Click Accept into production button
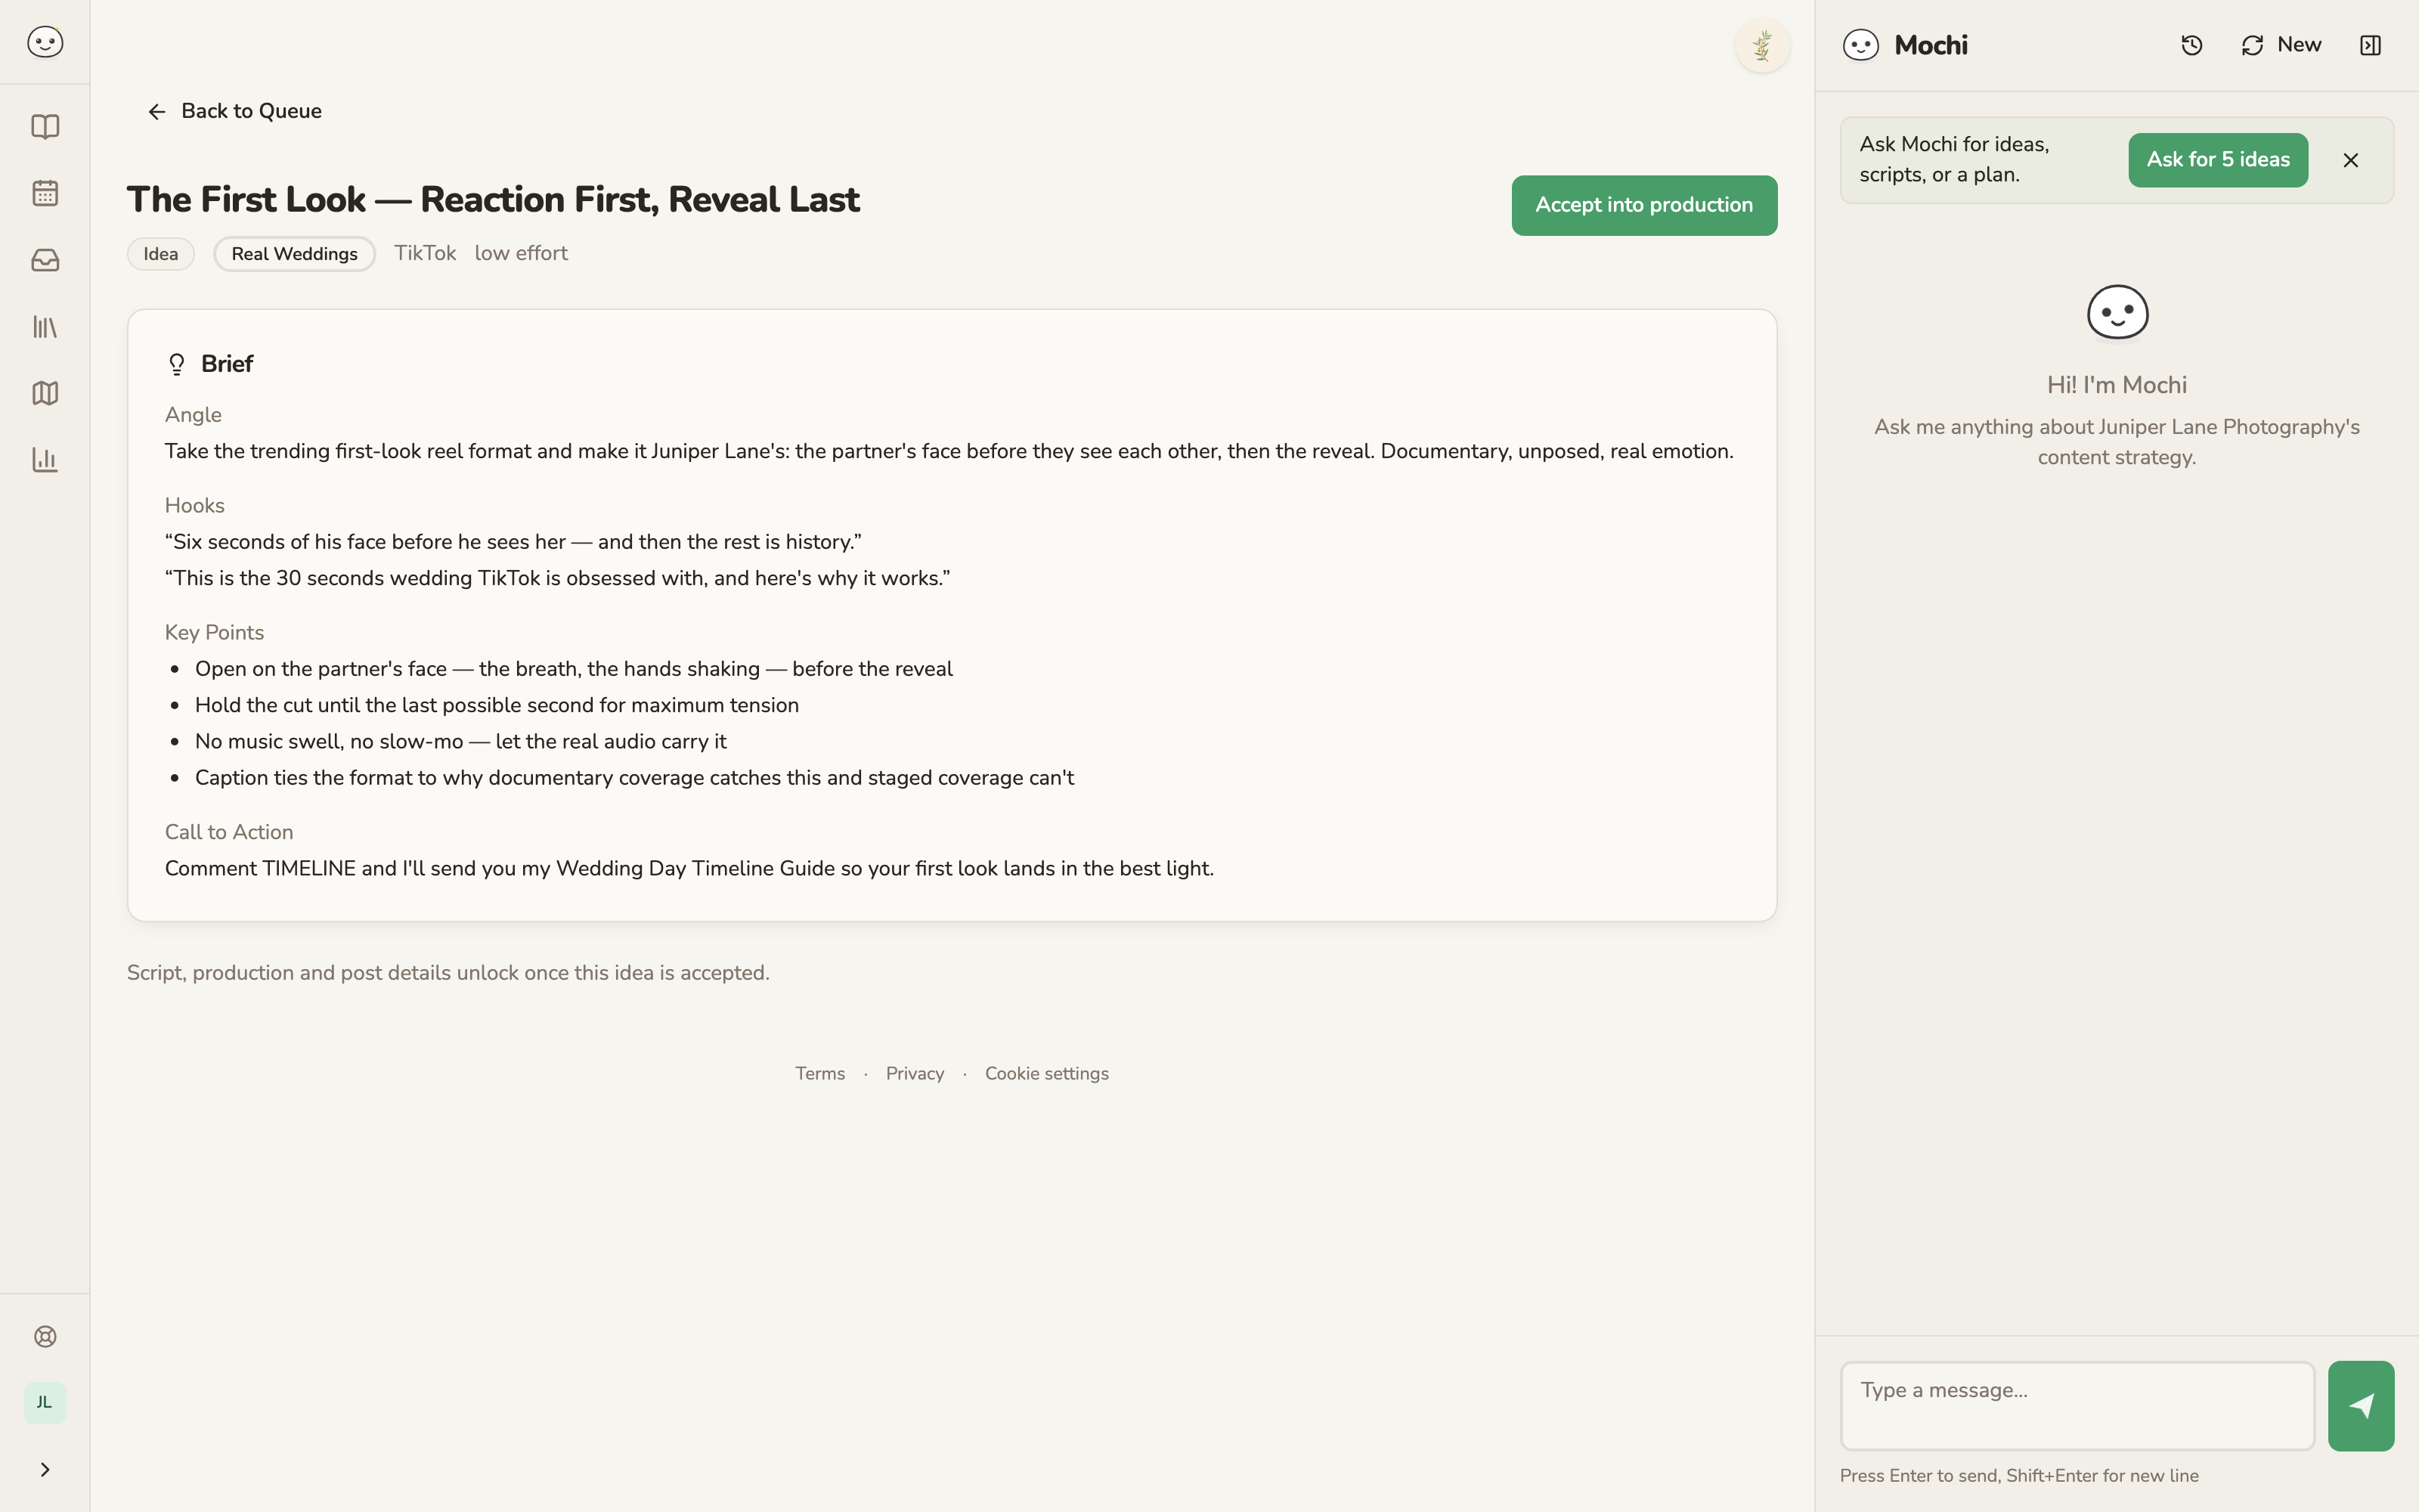This screenshot has height=1512, width=2419. point(1643,205)
